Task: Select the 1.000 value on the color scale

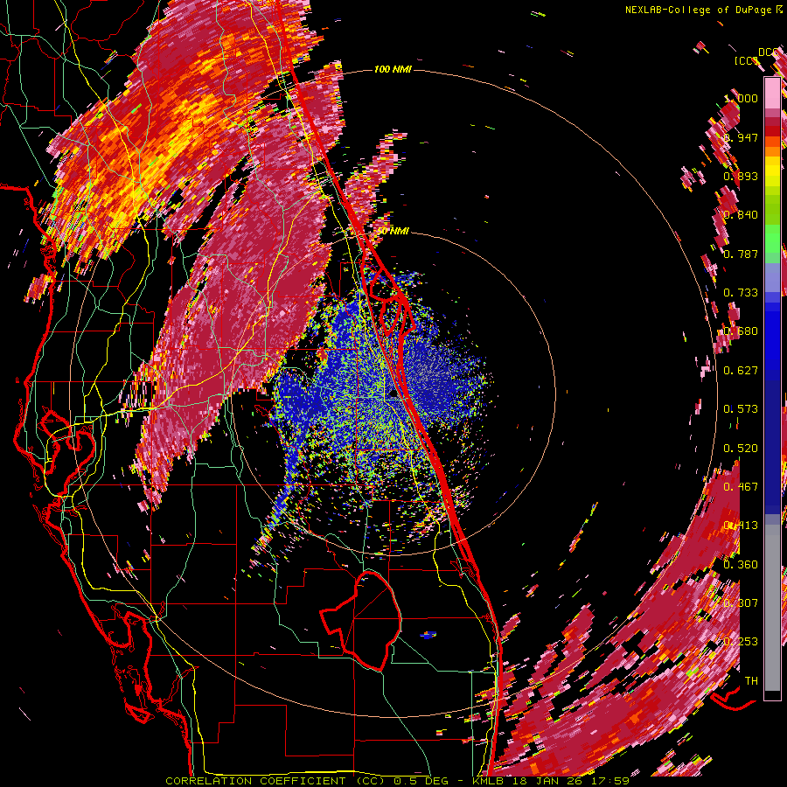Action: [x=741, y=98]
